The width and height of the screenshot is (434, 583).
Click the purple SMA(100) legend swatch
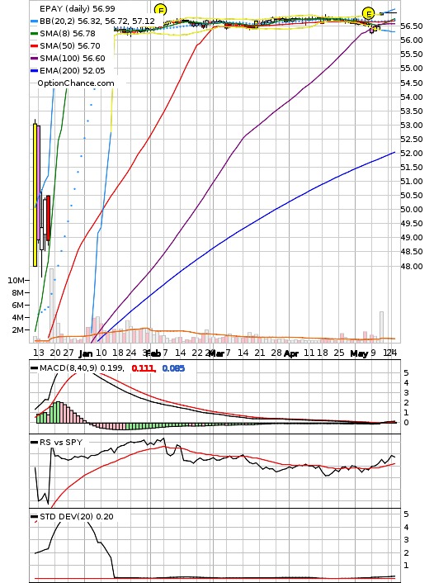point(34,59)
